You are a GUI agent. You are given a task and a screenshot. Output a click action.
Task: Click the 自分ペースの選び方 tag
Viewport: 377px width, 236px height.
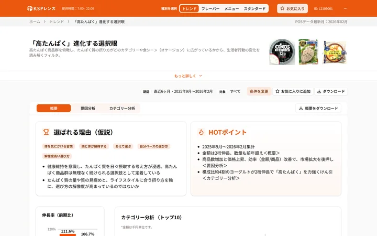click(153, 146)
